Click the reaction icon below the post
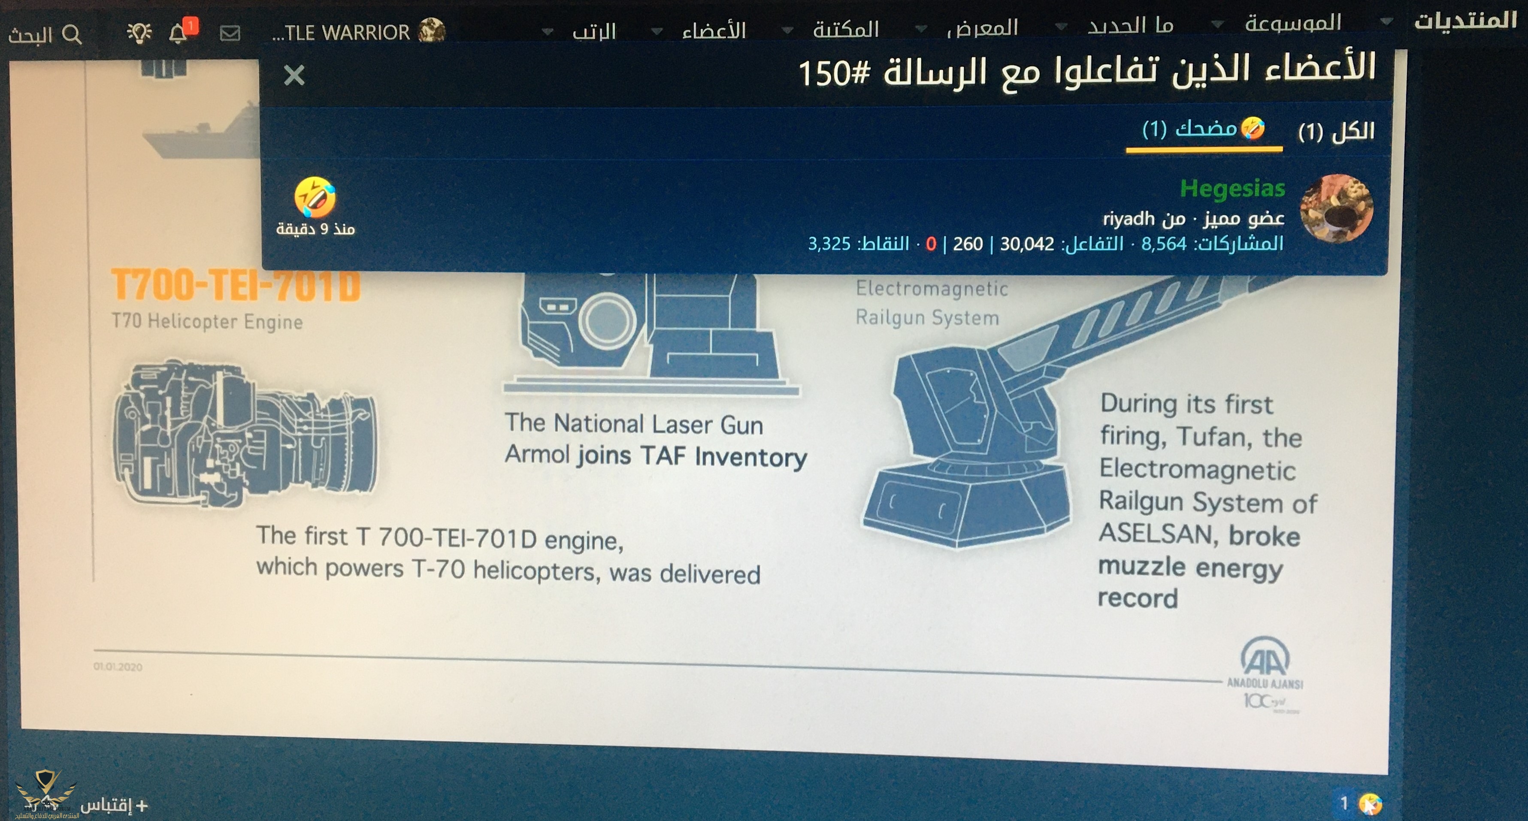 (x=1370, y=804)
